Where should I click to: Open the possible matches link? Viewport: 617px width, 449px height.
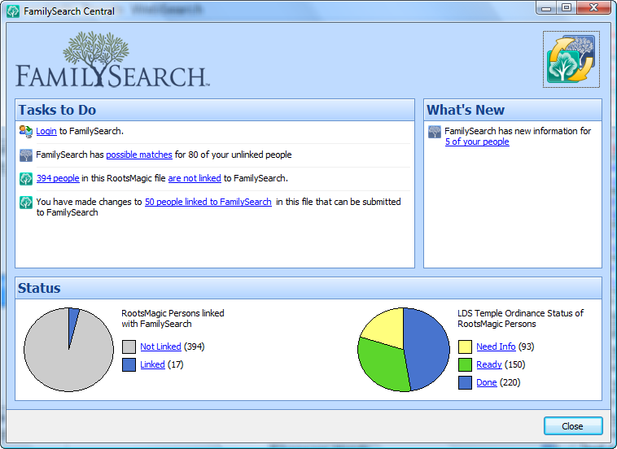coord(139,155)
